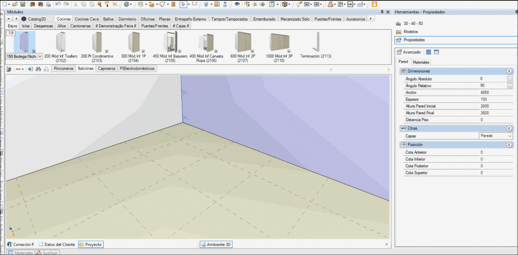Click the Proyecto button at bottom
The height and width of the screenshot is (255, 518).
tap(91, 244)
